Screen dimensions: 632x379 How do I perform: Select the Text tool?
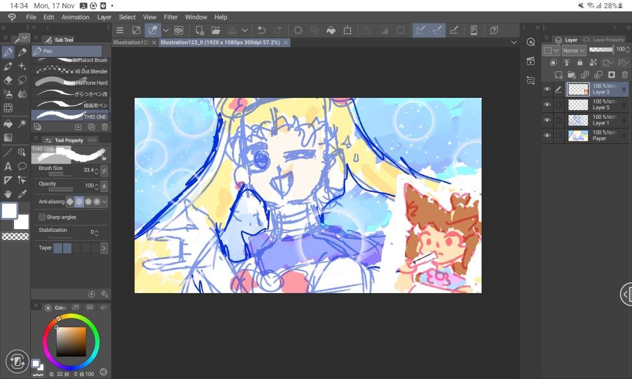point(8,166)
